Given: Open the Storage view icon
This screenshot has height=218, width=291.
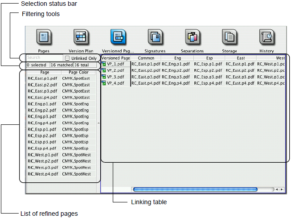Looking at the screenshot, I should point(230,37).
